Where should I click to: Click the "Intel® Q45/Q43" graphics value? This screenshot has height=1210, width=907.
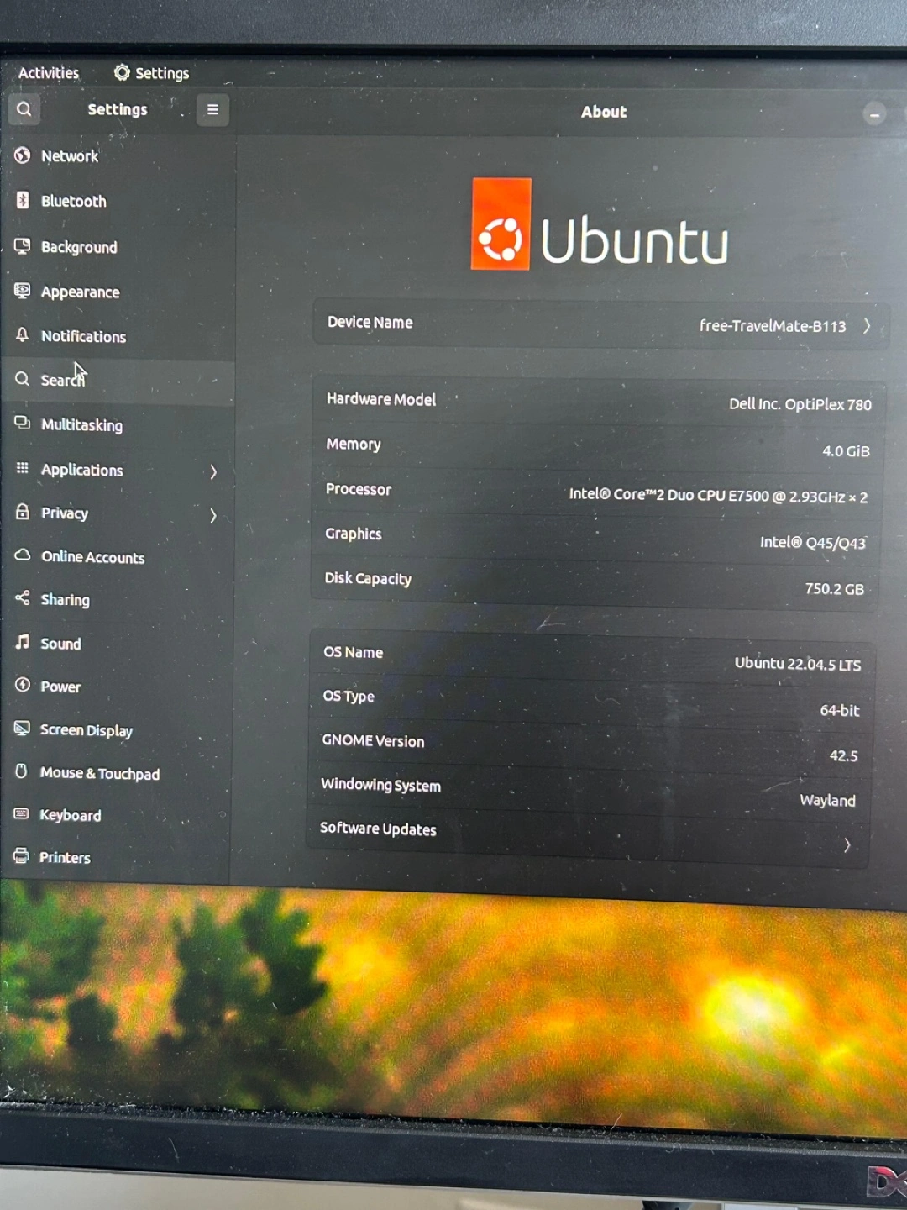pyautogui.click(x=813, y=543)
